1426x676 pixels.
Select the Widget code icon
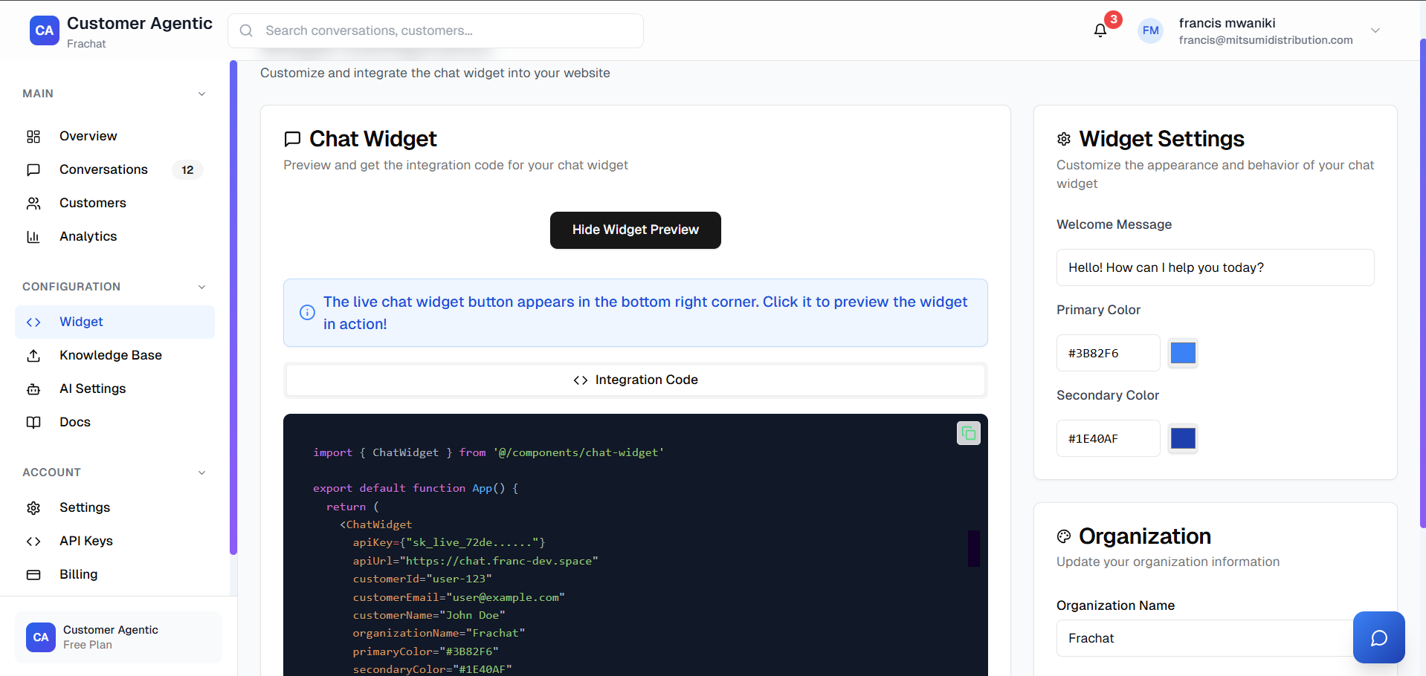pos(33,322)
